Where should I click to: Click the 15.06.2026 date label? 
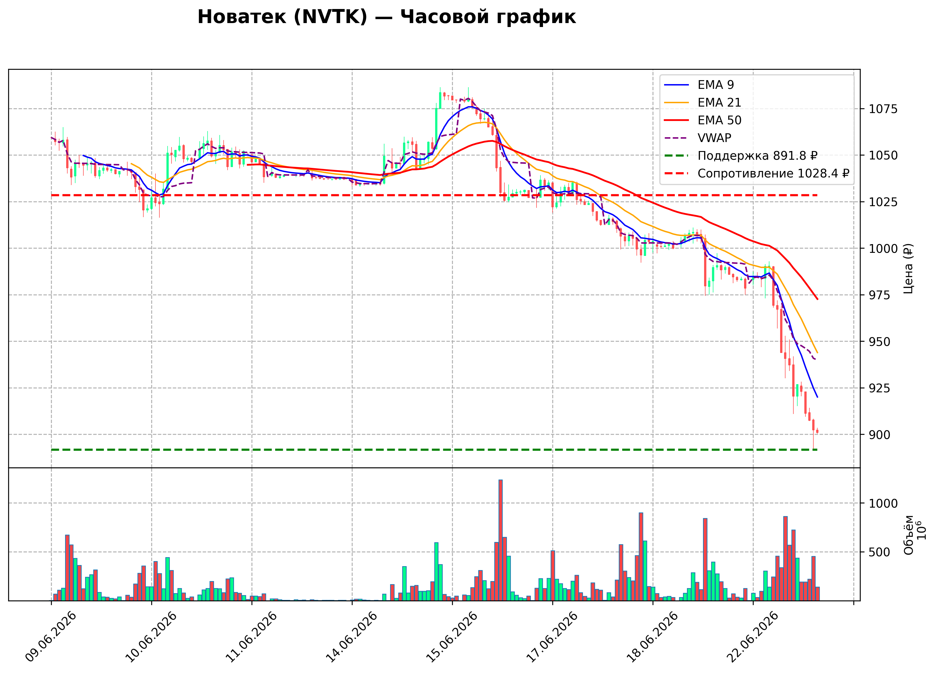452,637
